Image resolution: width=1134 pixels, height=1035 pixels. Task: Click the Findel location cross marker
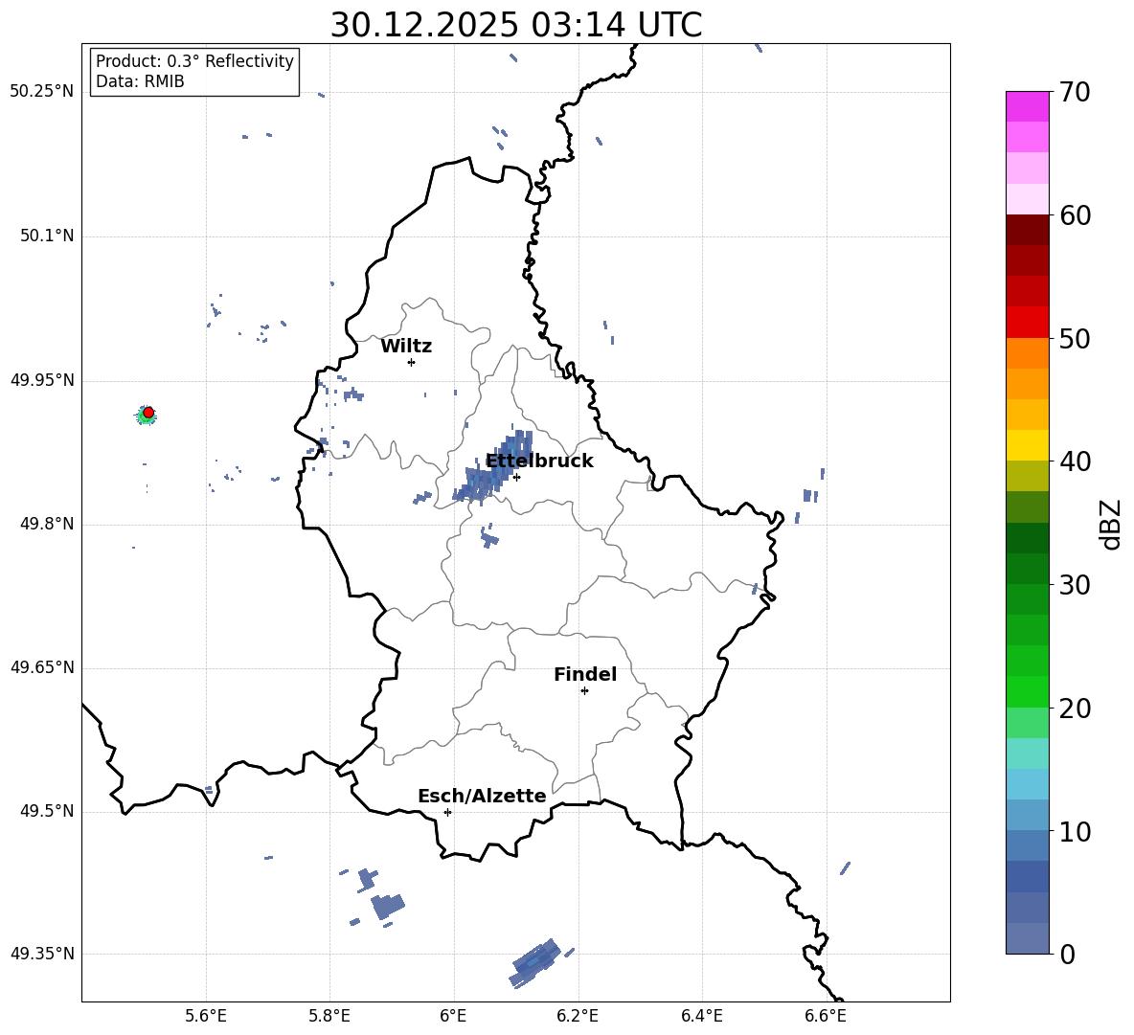coord(584,691)
